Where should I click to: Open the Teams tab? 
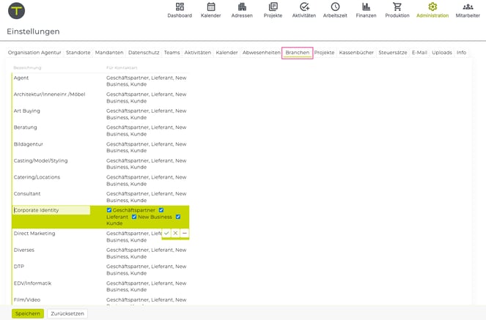click(x=172, y=53)
